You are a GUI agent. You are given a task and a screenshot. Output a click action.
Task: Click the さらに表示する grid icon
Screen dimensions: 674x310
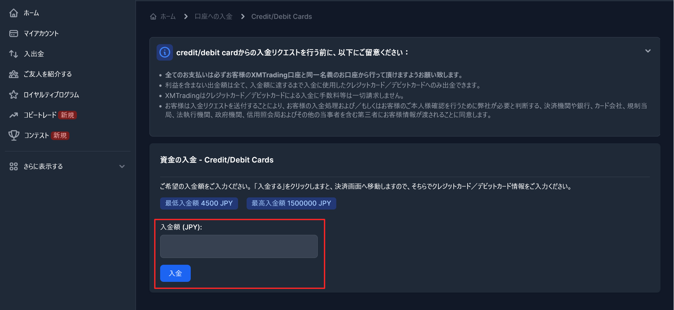14,166
